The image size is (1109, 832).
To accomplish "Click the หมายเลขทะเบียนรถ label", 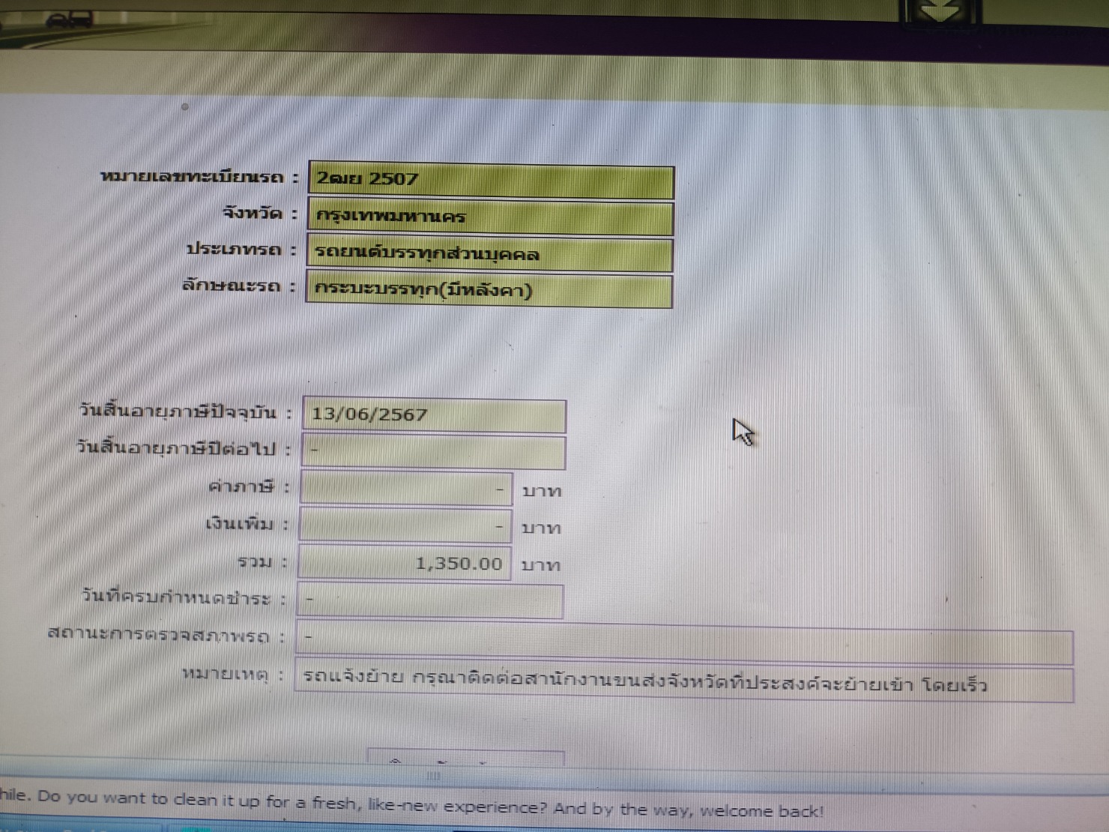I will [x=199, y=178].
